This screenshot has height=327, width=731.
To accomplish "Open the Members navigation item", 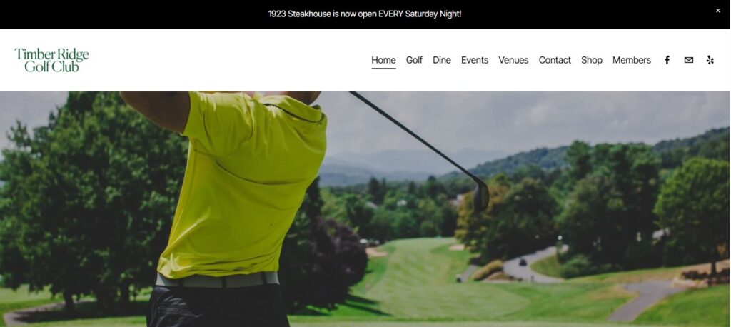I will click(x=632, y=60).
